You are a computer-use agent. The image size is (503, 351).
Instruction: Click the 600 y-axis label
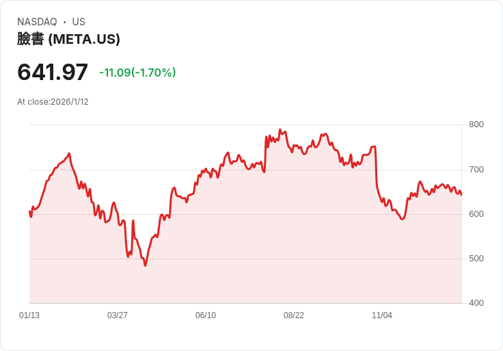pos(476,214)
